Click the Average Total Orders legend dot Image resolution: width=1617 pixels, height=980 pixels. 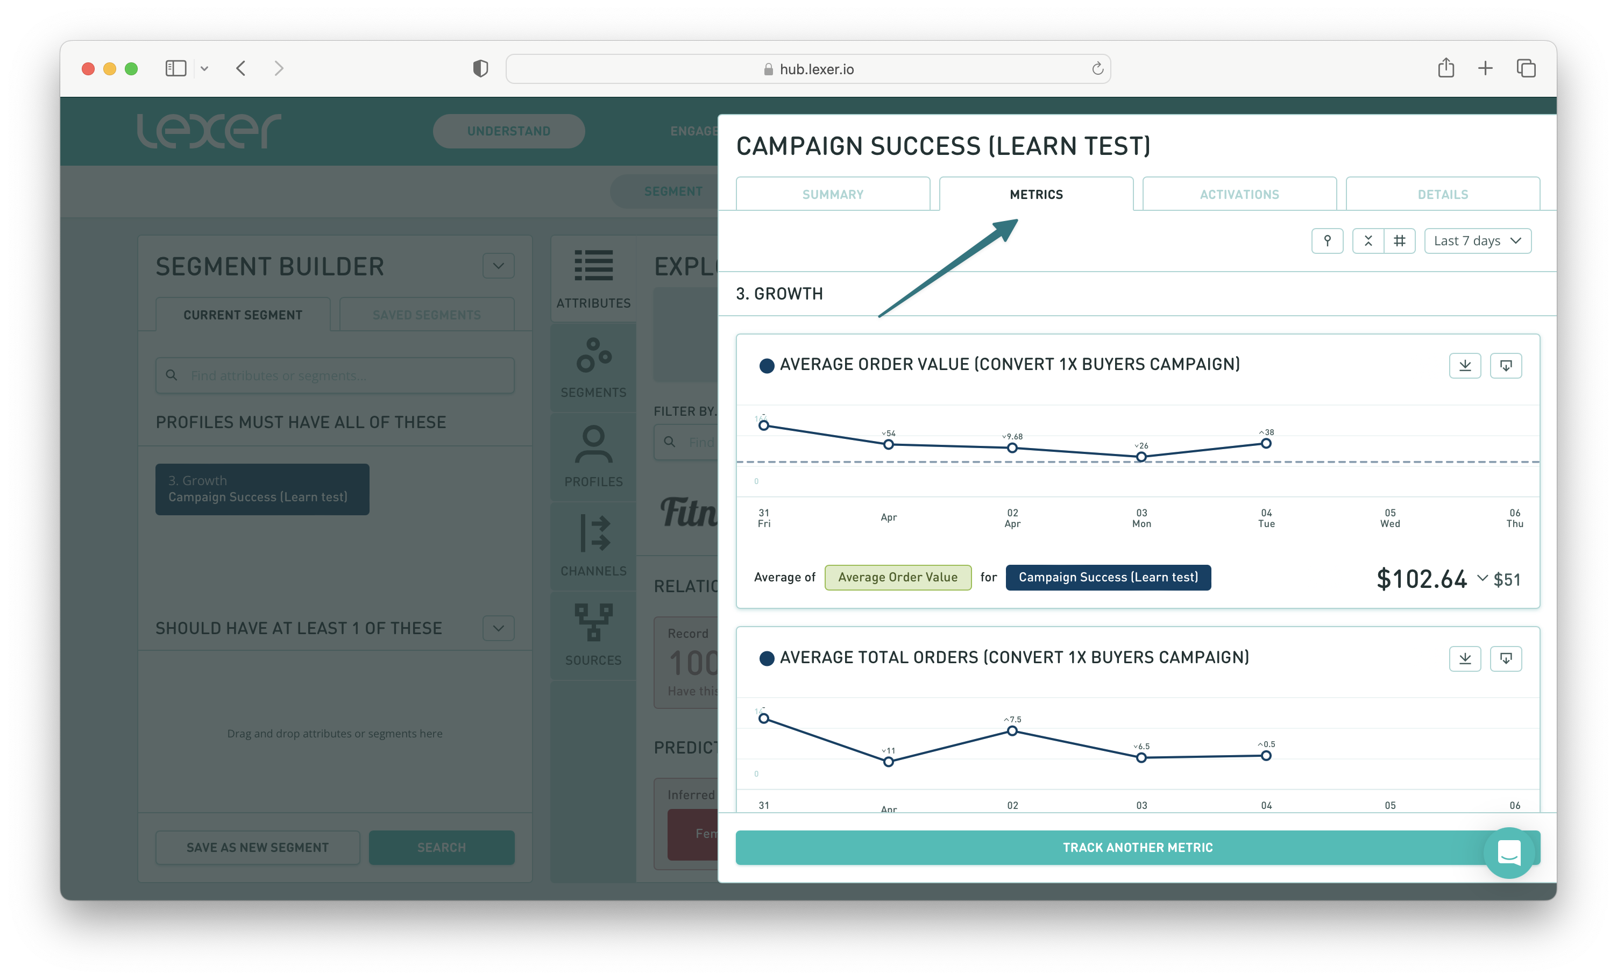click(767, 658)
